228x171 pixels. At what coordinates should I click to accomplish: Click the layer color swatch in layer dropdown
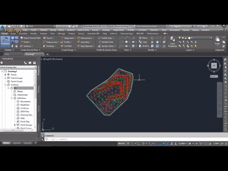[189, 38]
